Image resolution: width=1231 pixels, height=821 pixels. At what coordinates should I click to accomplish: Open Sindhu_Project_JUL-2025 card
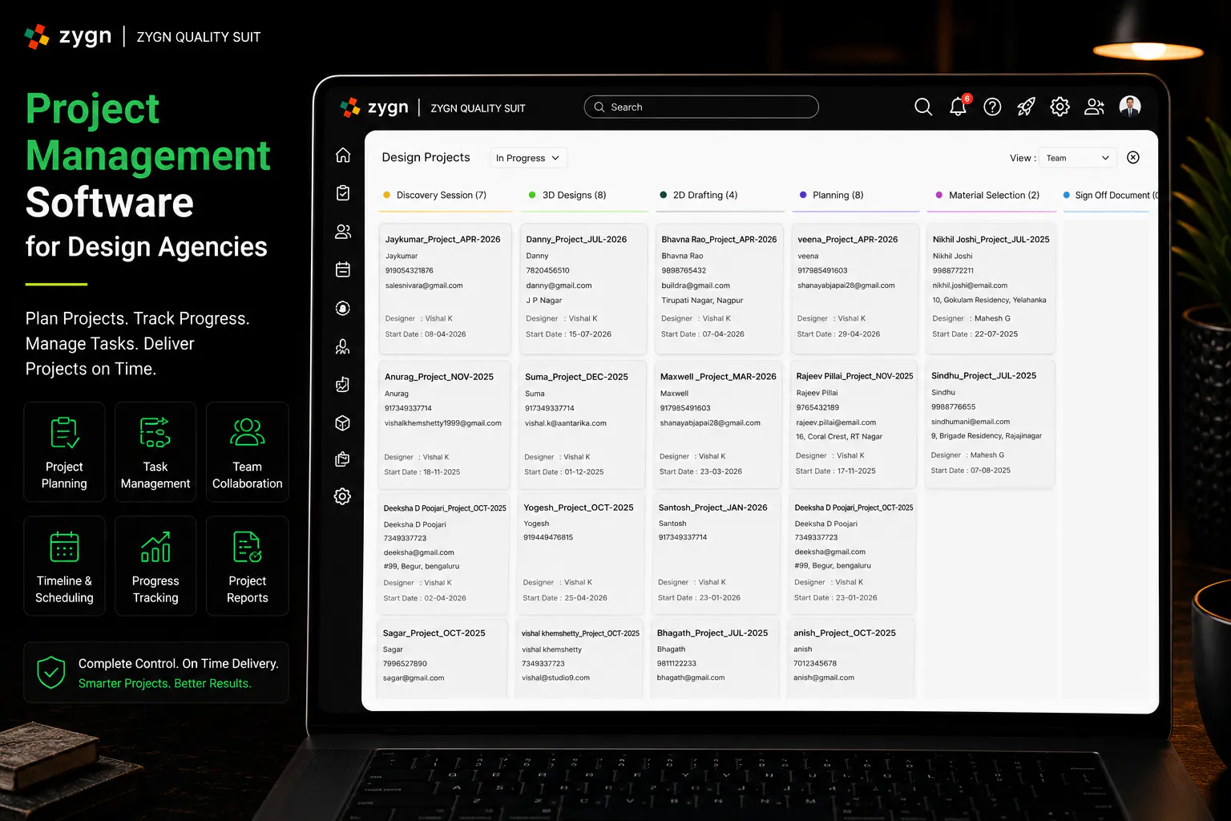[991, 424]
